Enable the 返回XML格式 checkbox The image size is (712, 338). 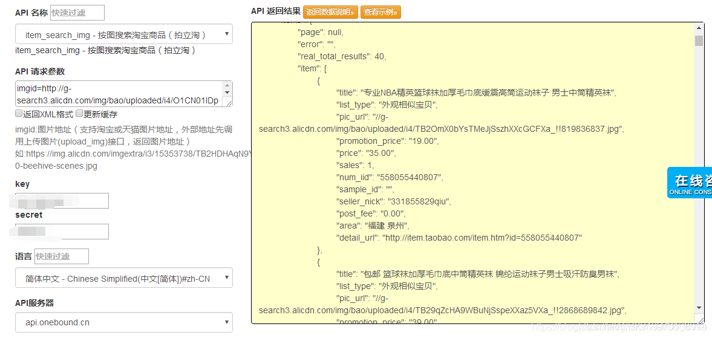click(19, 114)
